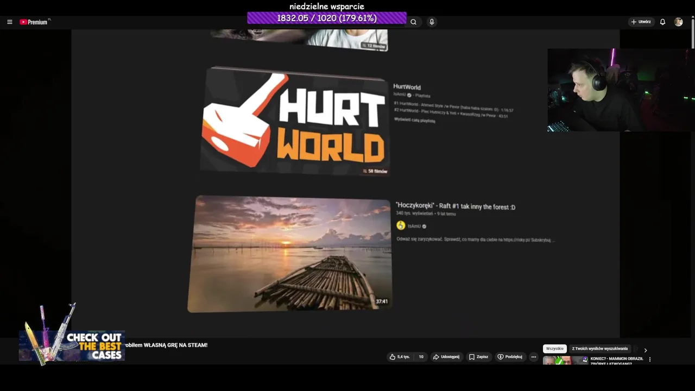Viewport: 695px width, 391px height.
Task: Open the partially visible 12 filmów playlist thumbnail
Action: [300, 40]
